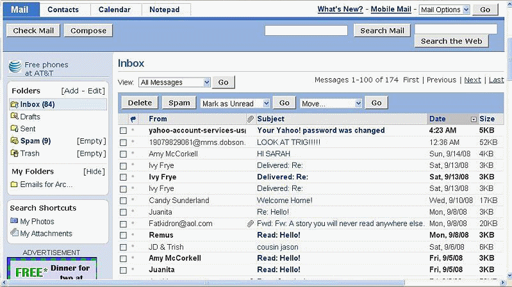Image resolution: width=512 pixels, height=287 pixels.
Task: Jump to the Last page of messages
Action: click(x=496, y=80)
